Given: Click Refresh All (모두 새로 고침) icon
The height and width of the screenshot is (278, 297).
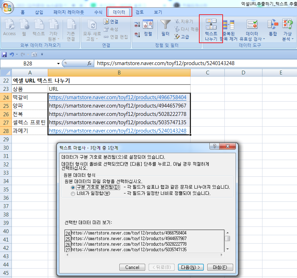Looking at the screenshot, I should point(92,25).
